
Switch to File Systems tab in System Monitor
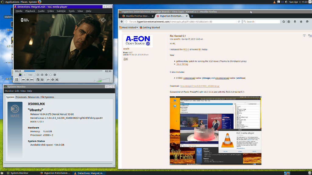47,97
